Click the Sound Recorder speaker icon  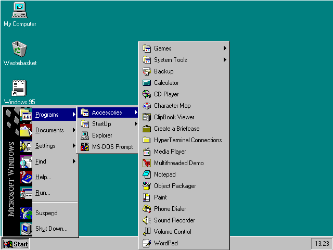coord(147,220)
